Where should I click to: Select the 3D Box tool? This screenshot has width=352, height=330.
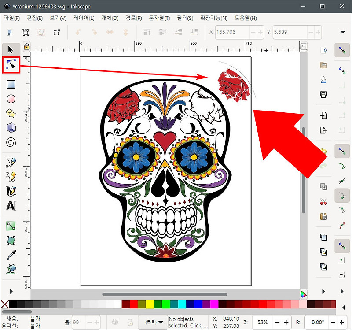click(11, 128)
